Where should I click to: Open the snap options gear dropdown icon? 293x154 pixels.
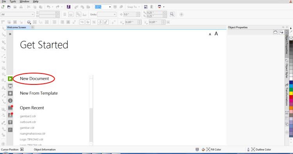(29, 22)
